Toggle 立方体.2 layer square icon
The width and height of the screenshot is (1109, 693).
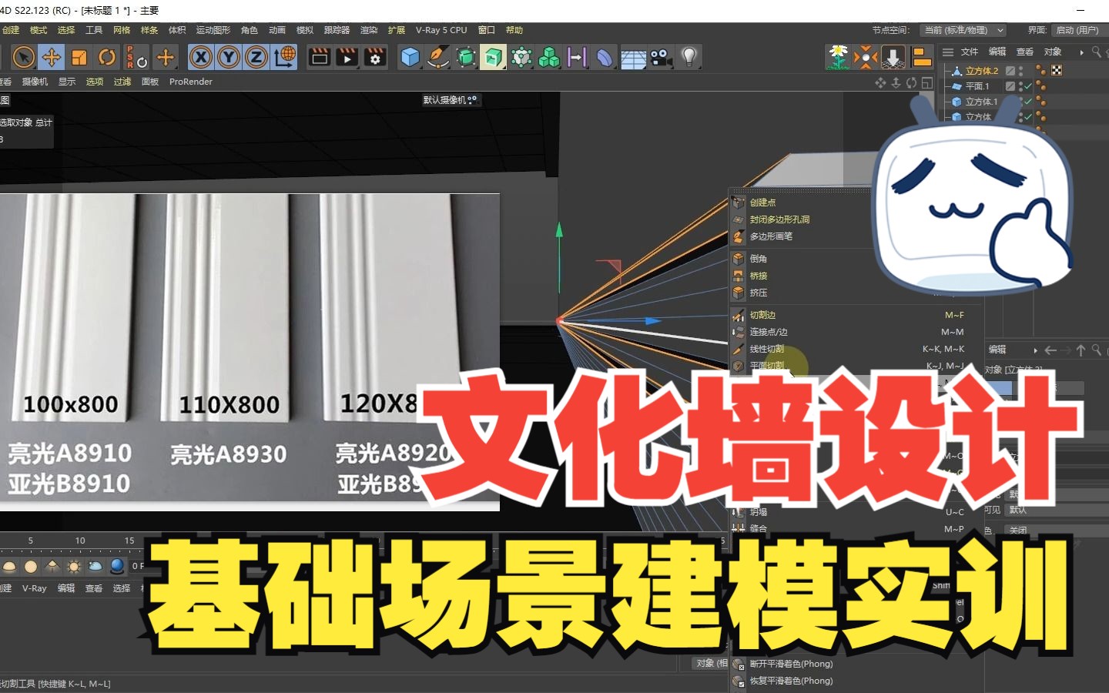pos(1010,71)
